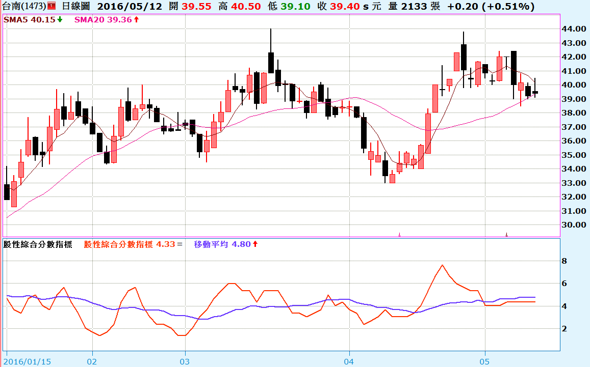Click the 03 month marker on time axis
This screenshot has height=367, width=590.
click(185, 360)
